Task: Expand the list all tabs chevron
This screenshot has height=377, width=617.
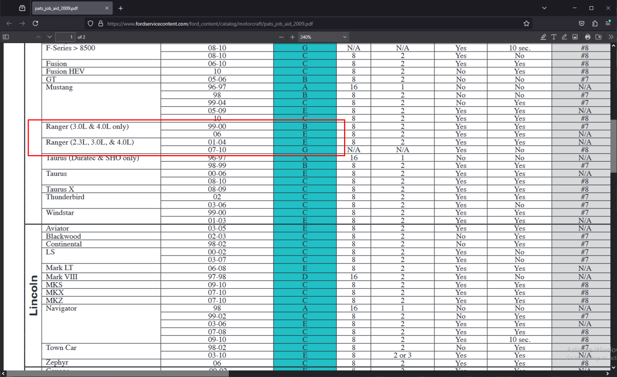Action: [x=544, y=8]
